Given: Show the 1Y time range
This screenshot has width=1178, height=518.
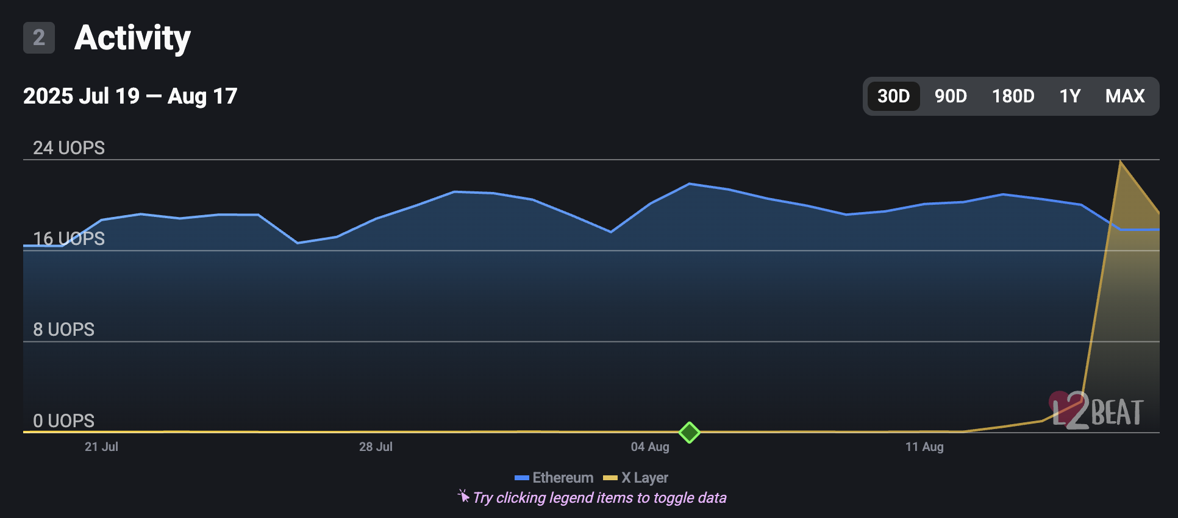Looking at the screenshot, I should [1069, 96].
